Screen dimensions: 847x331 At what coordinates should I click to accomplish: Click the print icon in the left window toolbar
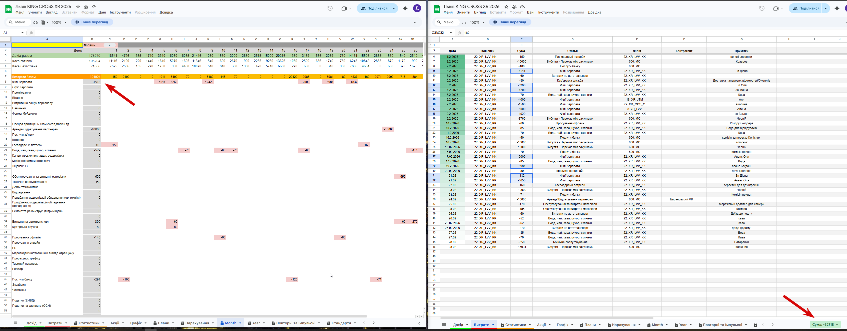coord(36,22)
